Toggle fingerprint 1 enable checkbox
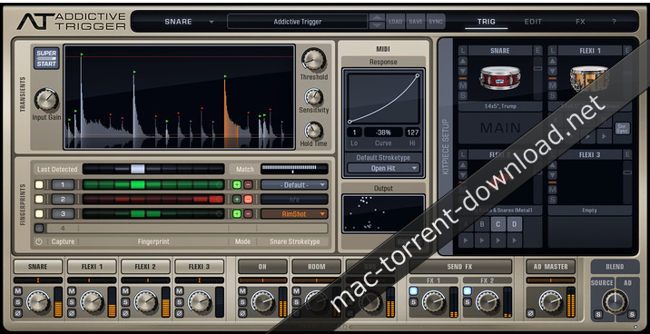The width and height of the screenshot is (650, 334). 39,185
